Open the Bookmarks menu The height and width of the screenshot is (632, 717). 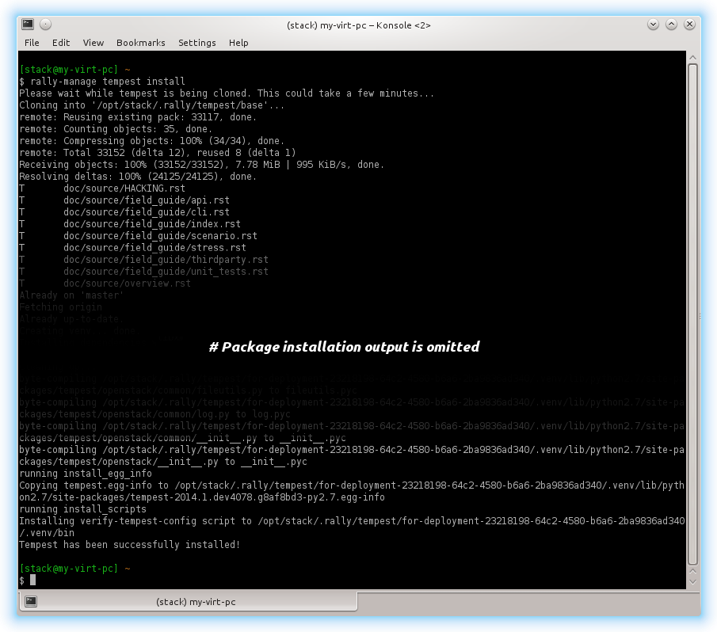[141, 43]
